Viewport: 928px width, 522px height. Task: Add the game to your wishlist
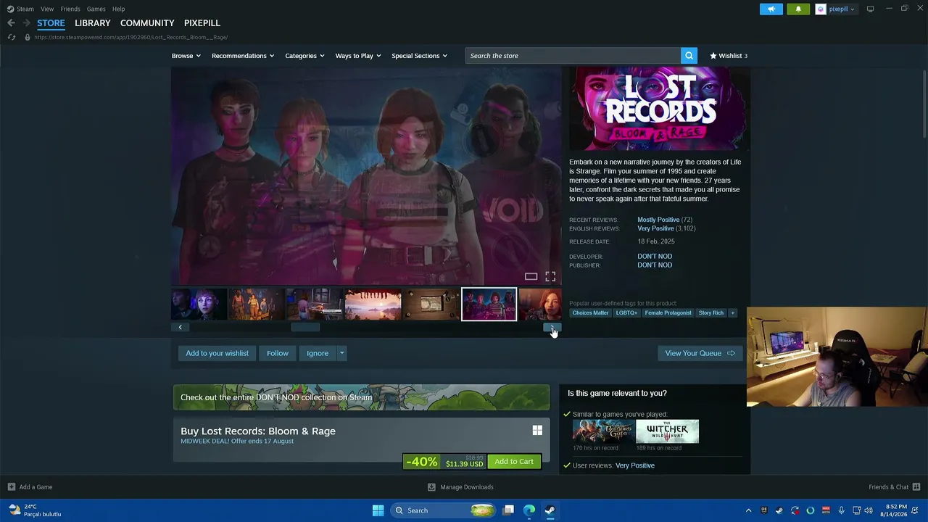click(x=217, y=353)
